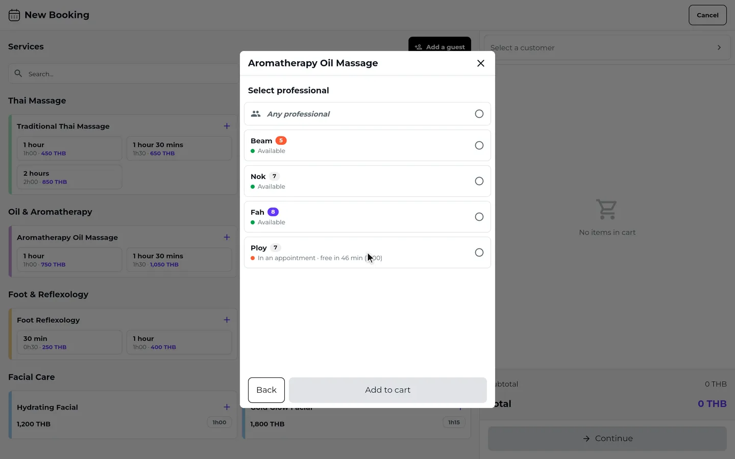The width and height of the screenshot is (735, 459).
Task: Click the chevron in the customer selector
Action: (719, 47)
